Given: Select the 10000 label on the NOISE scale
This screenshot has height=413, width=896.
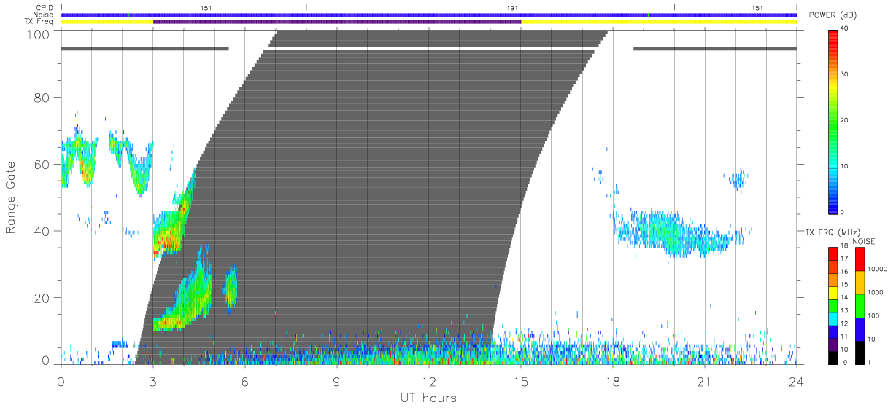Looking at the screenshot, I should 878,269.
